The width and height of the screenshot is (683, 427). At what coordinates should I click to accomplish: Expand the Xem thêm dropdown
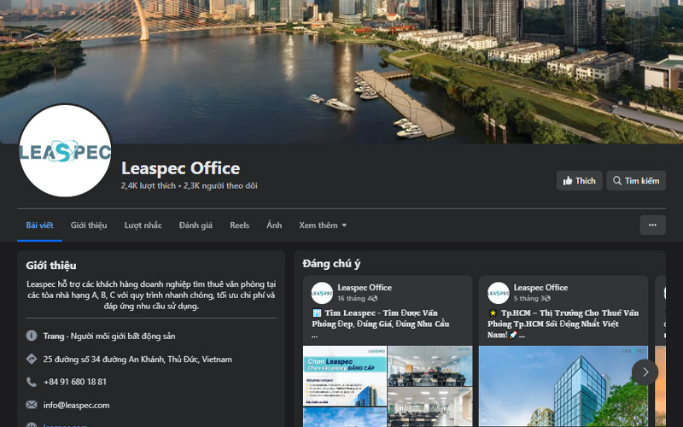pos(323,225)
